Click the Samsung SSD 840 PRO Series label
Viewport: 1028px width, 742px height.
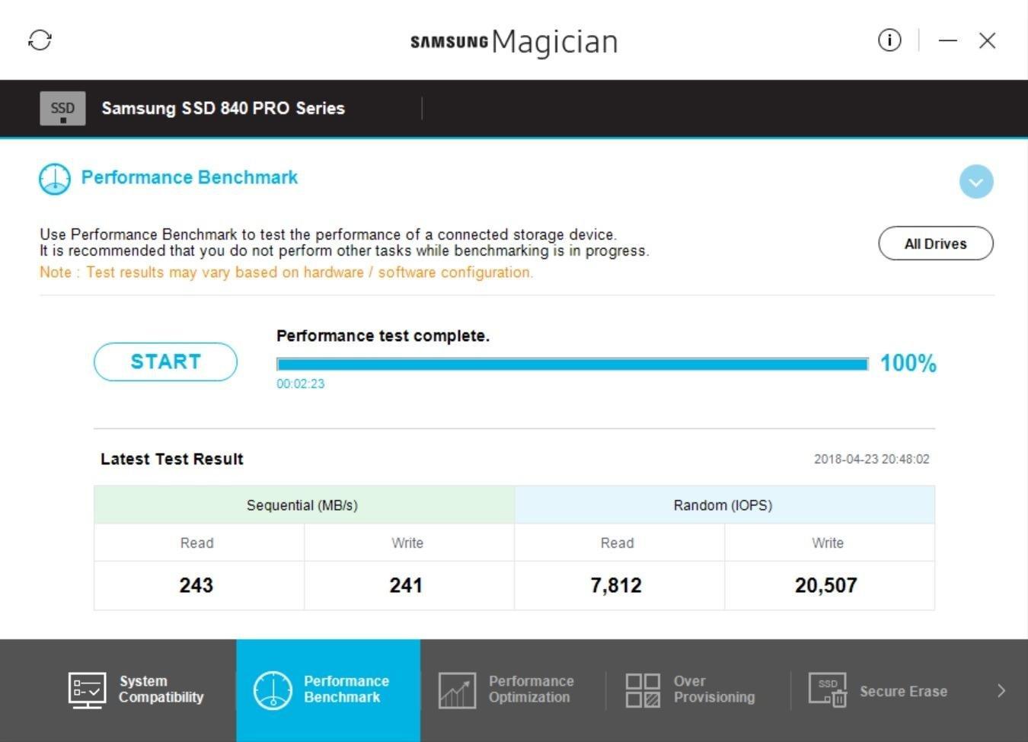pos(223,109)
